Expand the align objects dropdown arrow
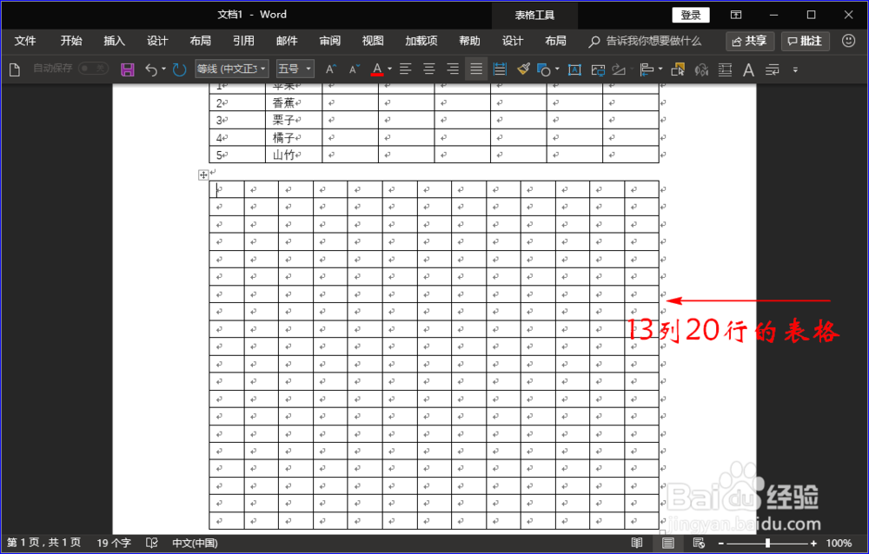This screenshot has height=554, width=869. tap(660, 69)
